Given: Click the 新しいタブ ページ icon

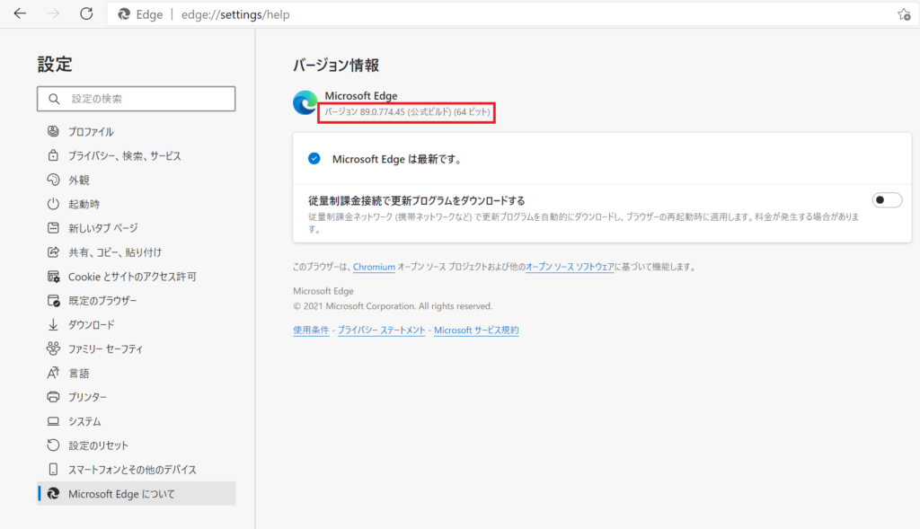Looking at the screenshot, I should coord(53,227).
